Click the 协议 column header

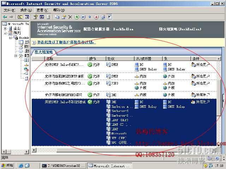click(120, 58)
